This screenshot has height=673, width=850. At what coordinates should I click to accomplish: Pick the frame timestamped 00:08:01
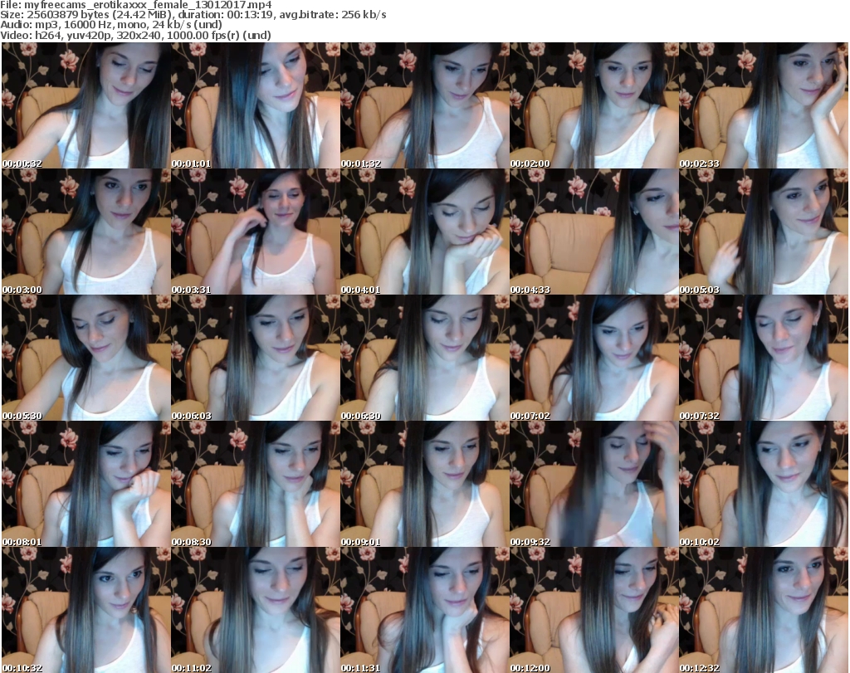click(x=86, y=484)
